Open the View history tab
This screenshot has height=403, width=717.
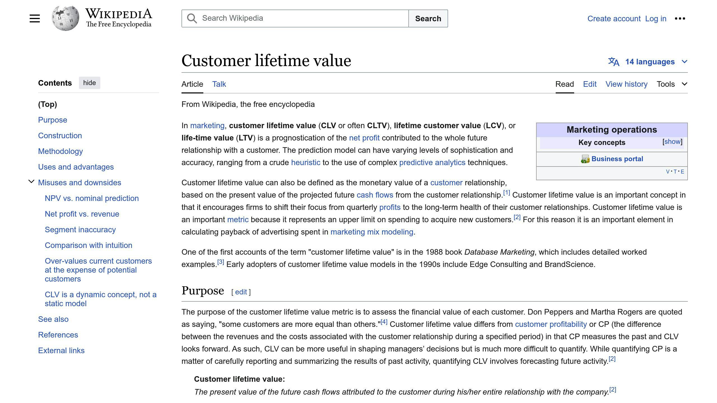[x=626, y=84]
